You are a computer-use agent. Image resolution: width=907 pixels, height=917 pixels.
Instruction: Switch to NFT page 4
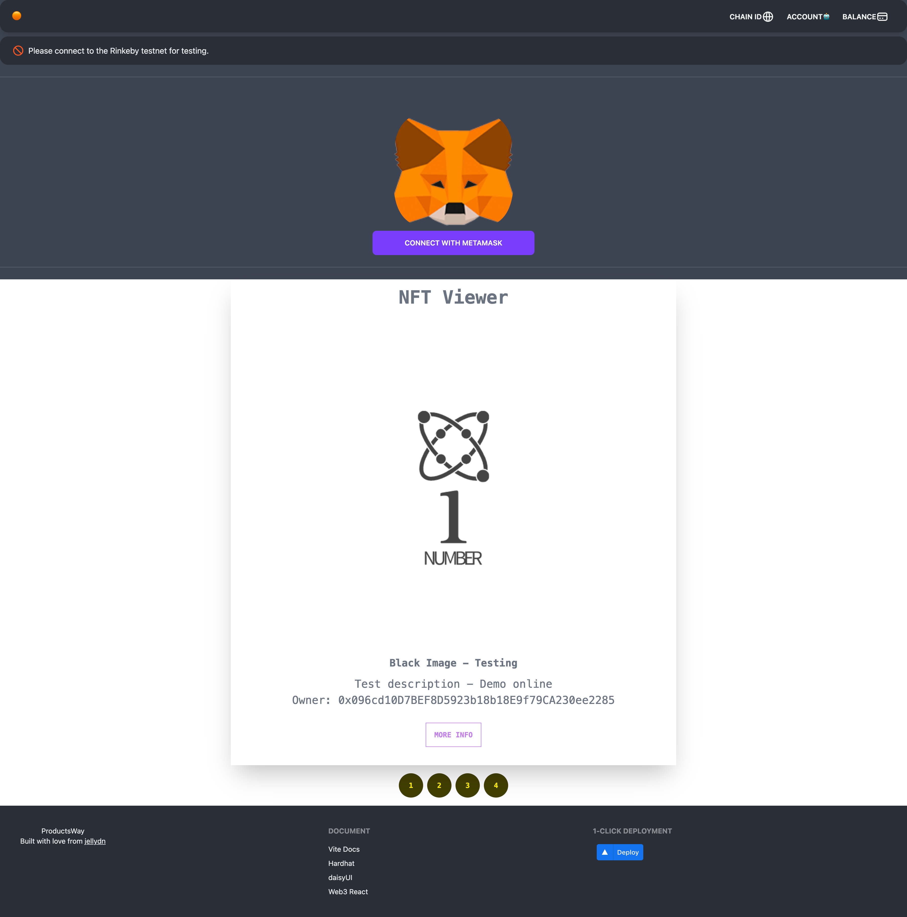pos(496,785)
